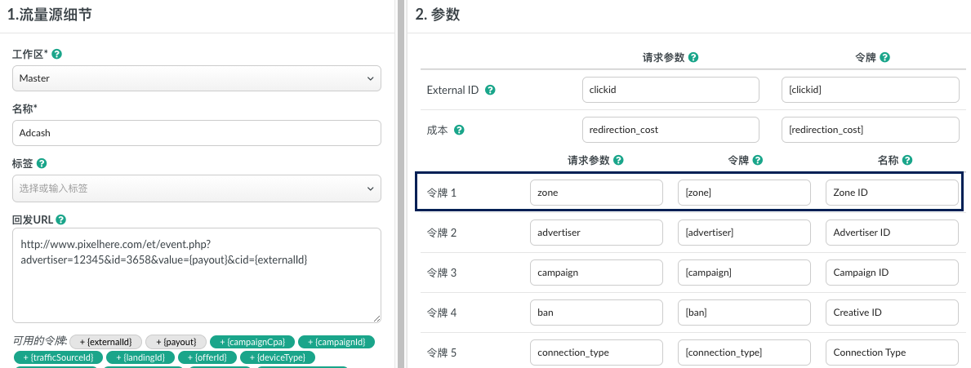
Task: Add the {offerId} token
Action: (207, 357)
